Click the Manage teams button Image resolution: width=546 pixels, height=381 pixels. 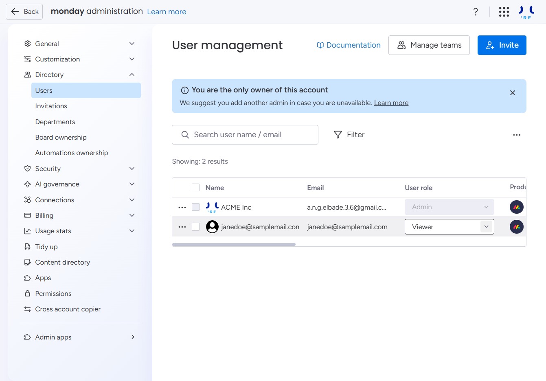point(429,45)
